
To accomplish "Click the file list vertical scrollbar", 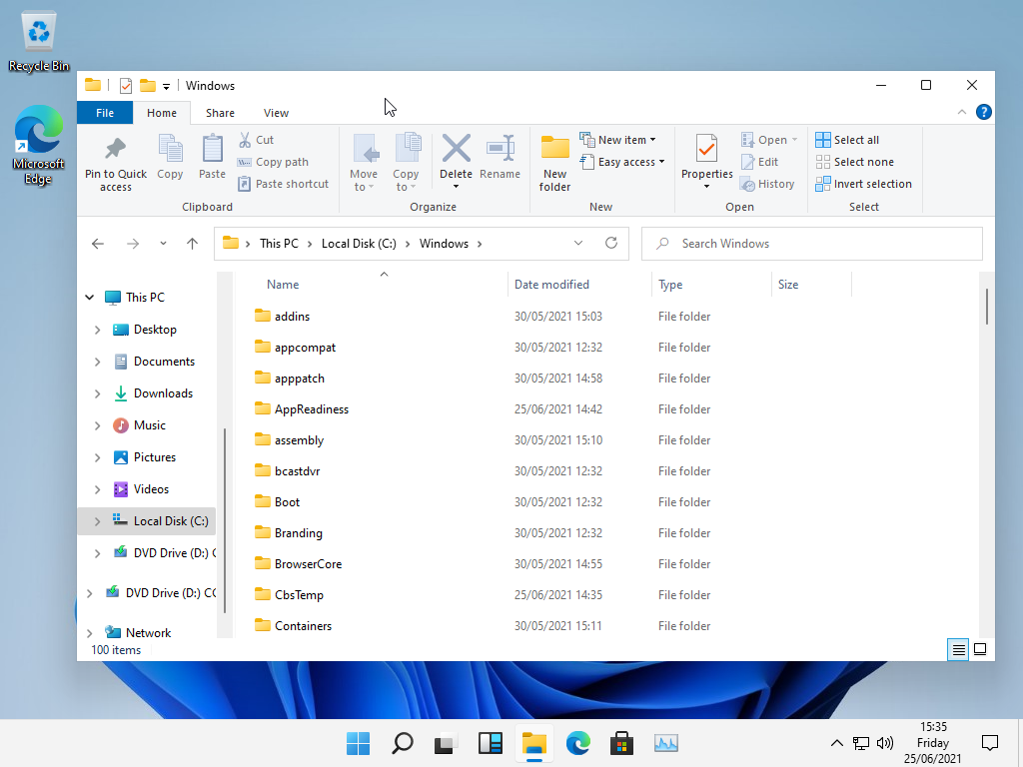I will click(x=987, y=307).
